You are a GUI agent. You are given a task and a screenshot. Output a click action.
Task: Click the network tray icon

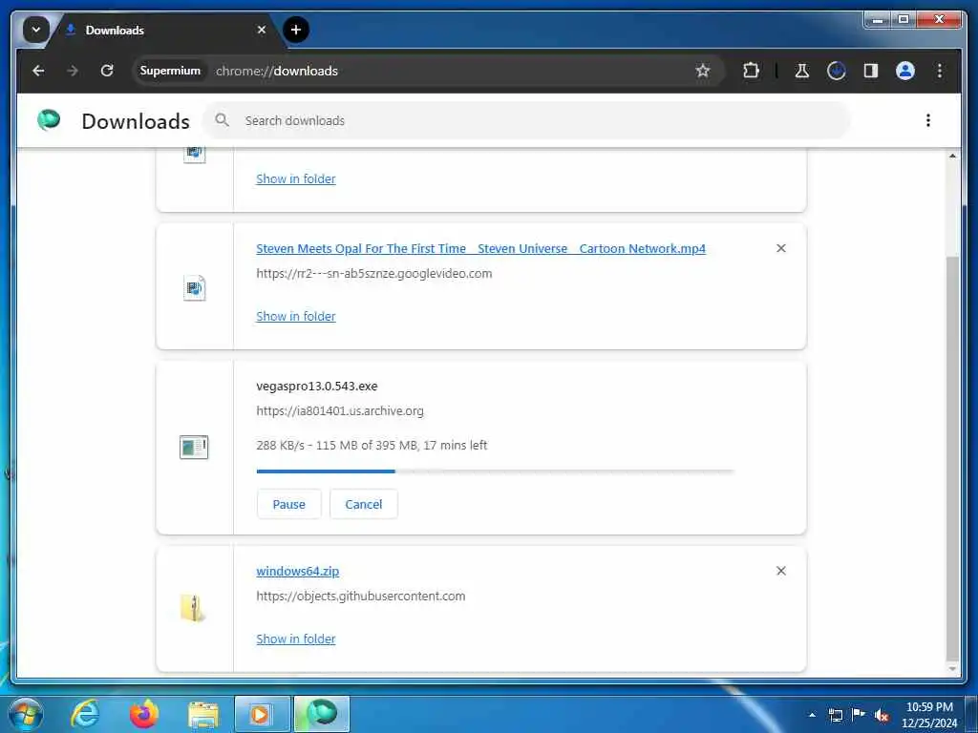coord(835,715)
